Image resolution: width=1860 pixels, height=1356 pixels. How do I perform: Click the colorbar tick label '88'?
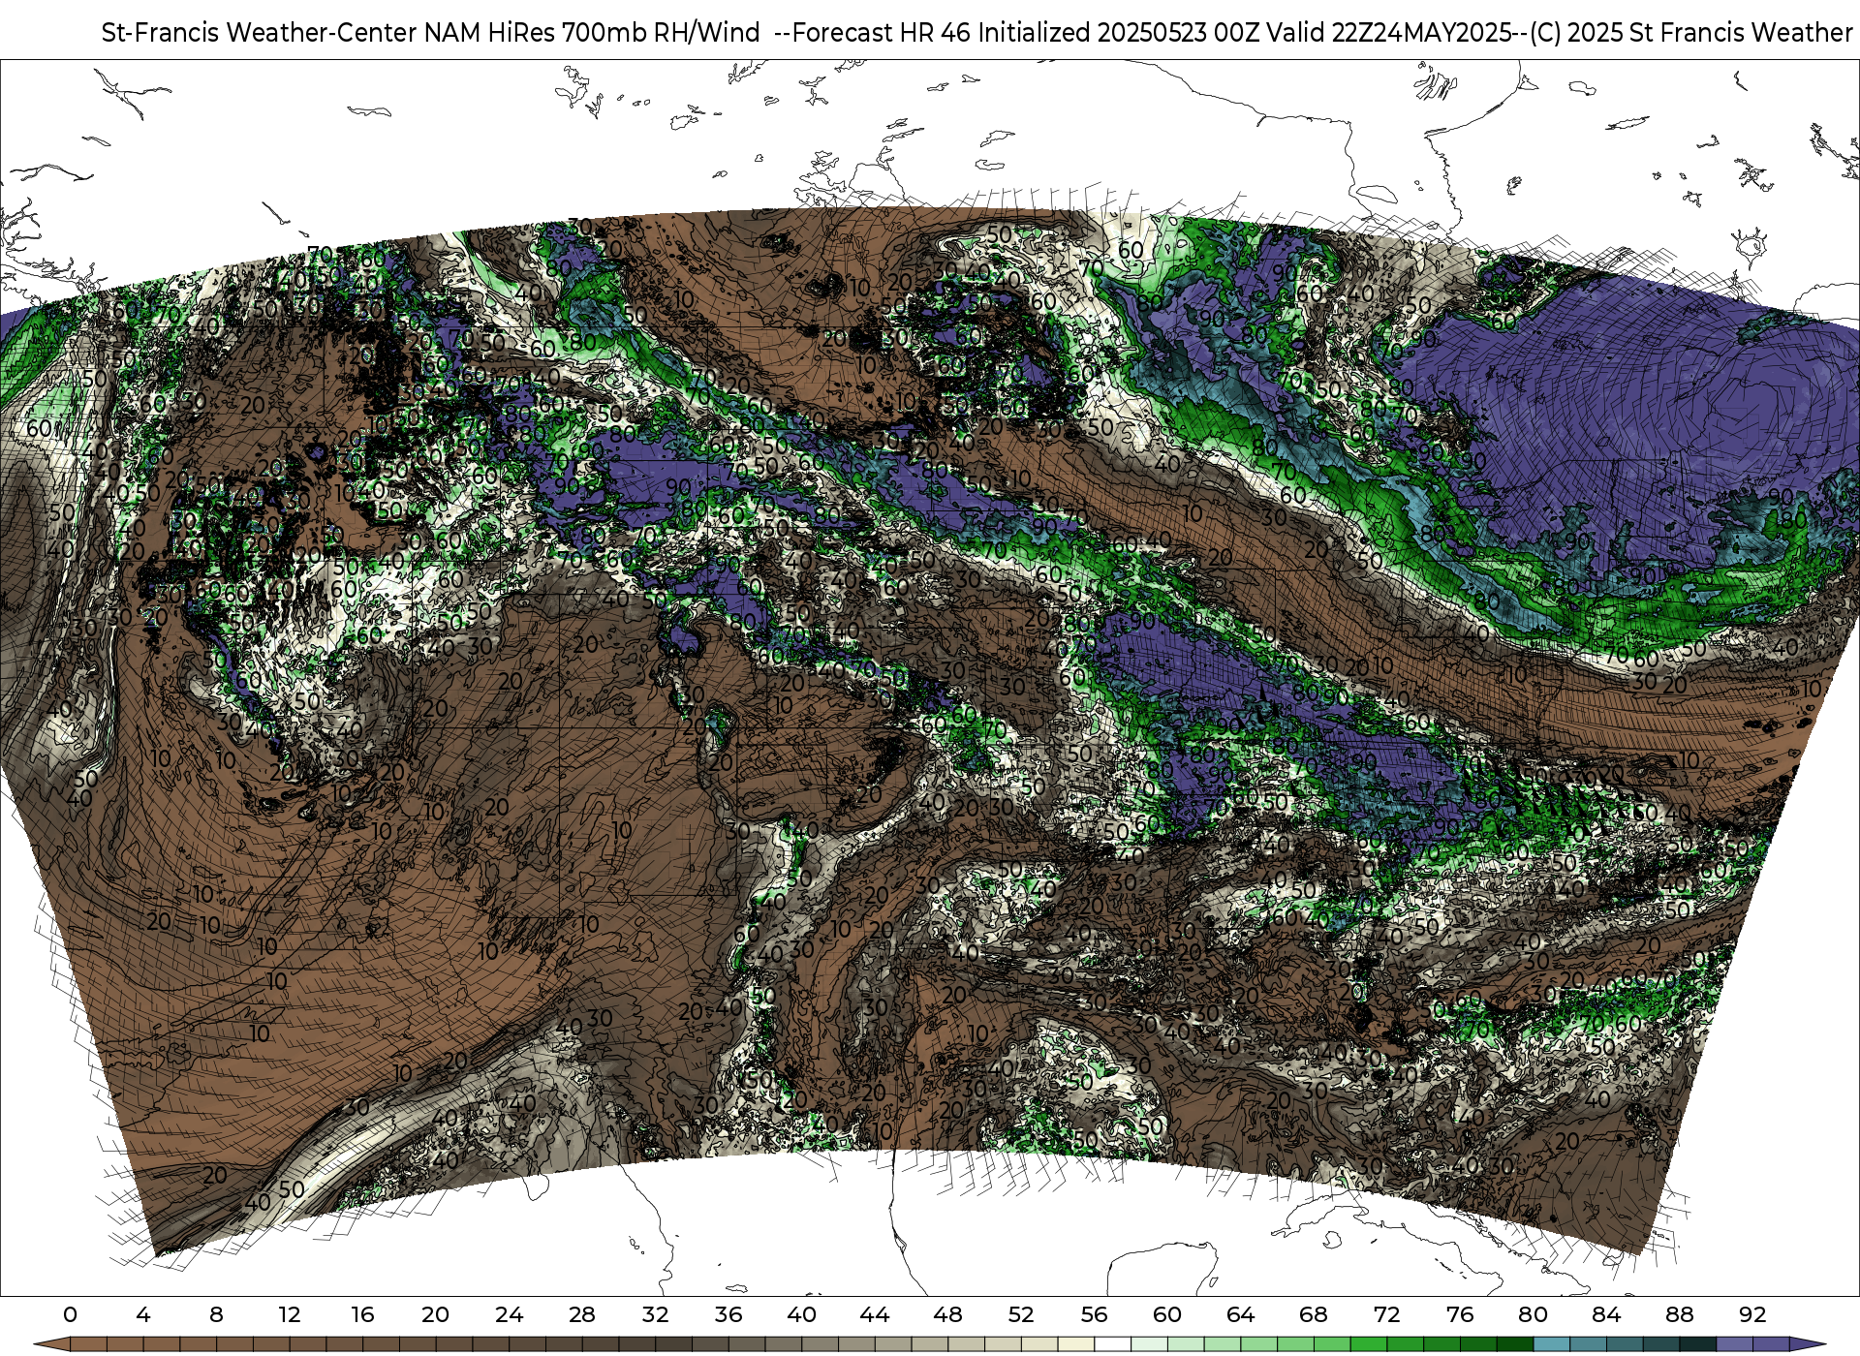tap(1679, 1314)
